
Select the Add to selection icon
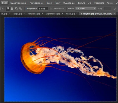(12, 9)
